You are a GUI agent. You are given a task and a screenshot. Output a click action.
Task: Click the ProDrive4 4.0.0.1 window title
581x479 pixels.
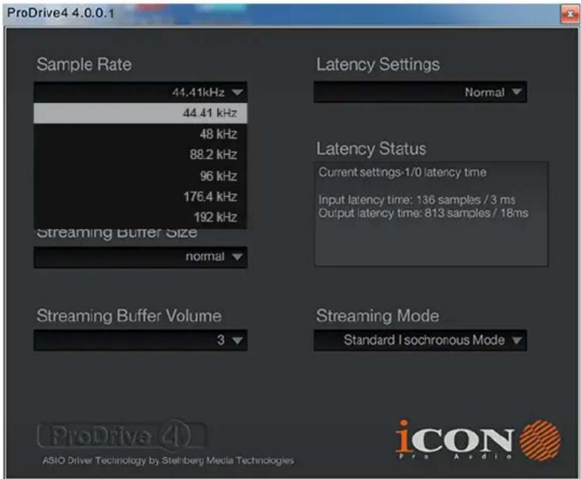point(61,13)
